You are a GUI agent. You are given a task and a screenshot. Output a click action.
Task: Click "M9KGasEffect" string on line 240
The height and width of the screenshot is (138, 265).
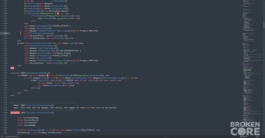[x=47, y=13]
